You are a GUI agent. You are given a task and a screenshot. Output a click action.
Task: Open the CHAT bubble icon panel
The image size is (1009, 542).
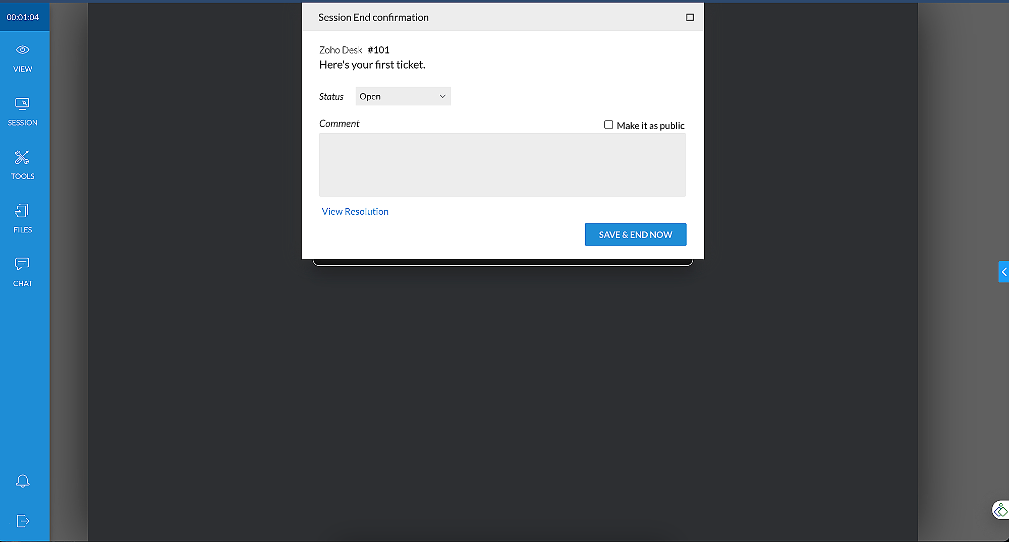[23, 272]
